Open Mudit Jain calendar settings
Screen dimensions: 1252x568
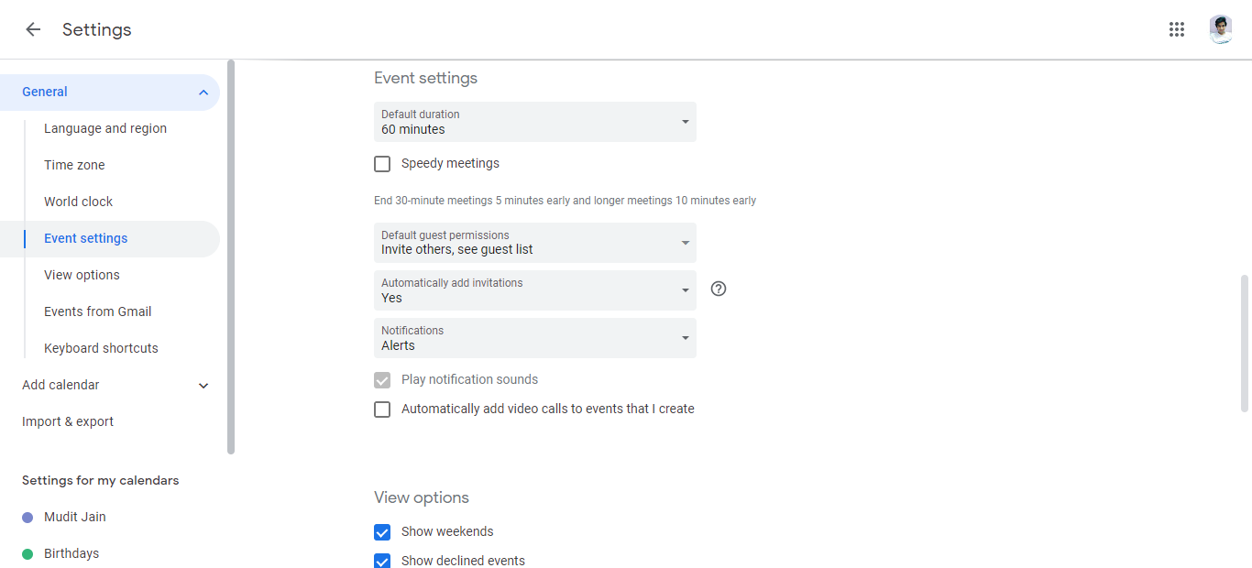[x=75, y=517]
